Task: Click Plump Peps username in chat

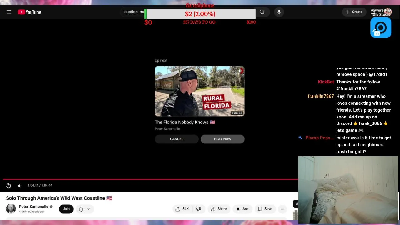Action: coord(319,138)
